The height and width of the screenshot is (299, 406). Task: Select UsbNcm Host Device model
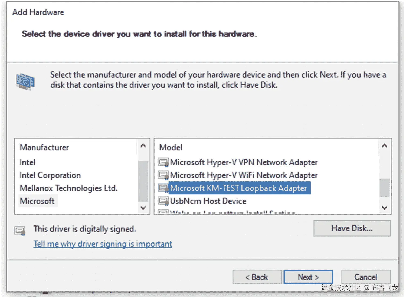click(208, 201)
